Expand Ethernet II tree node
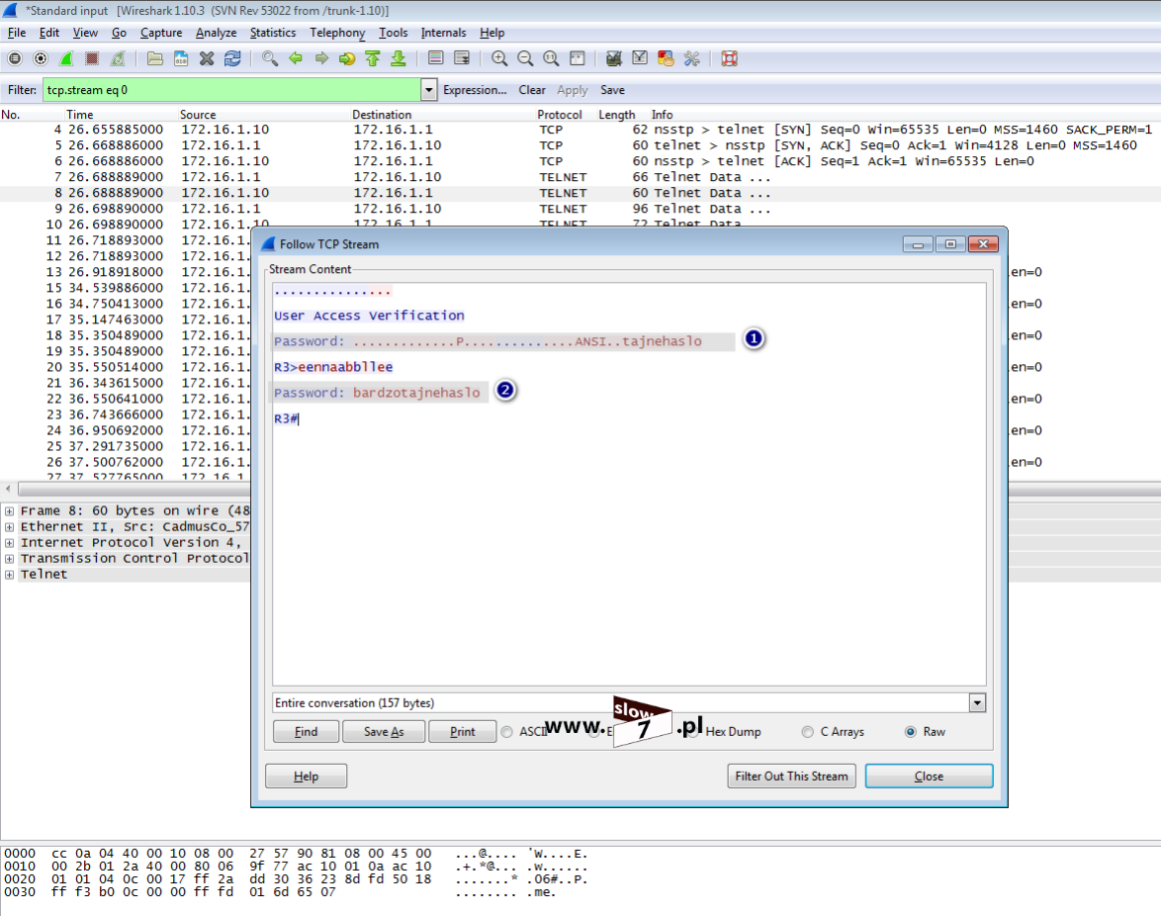The width and height of the screenshot is (1161, 916). (x=9, y=527)
